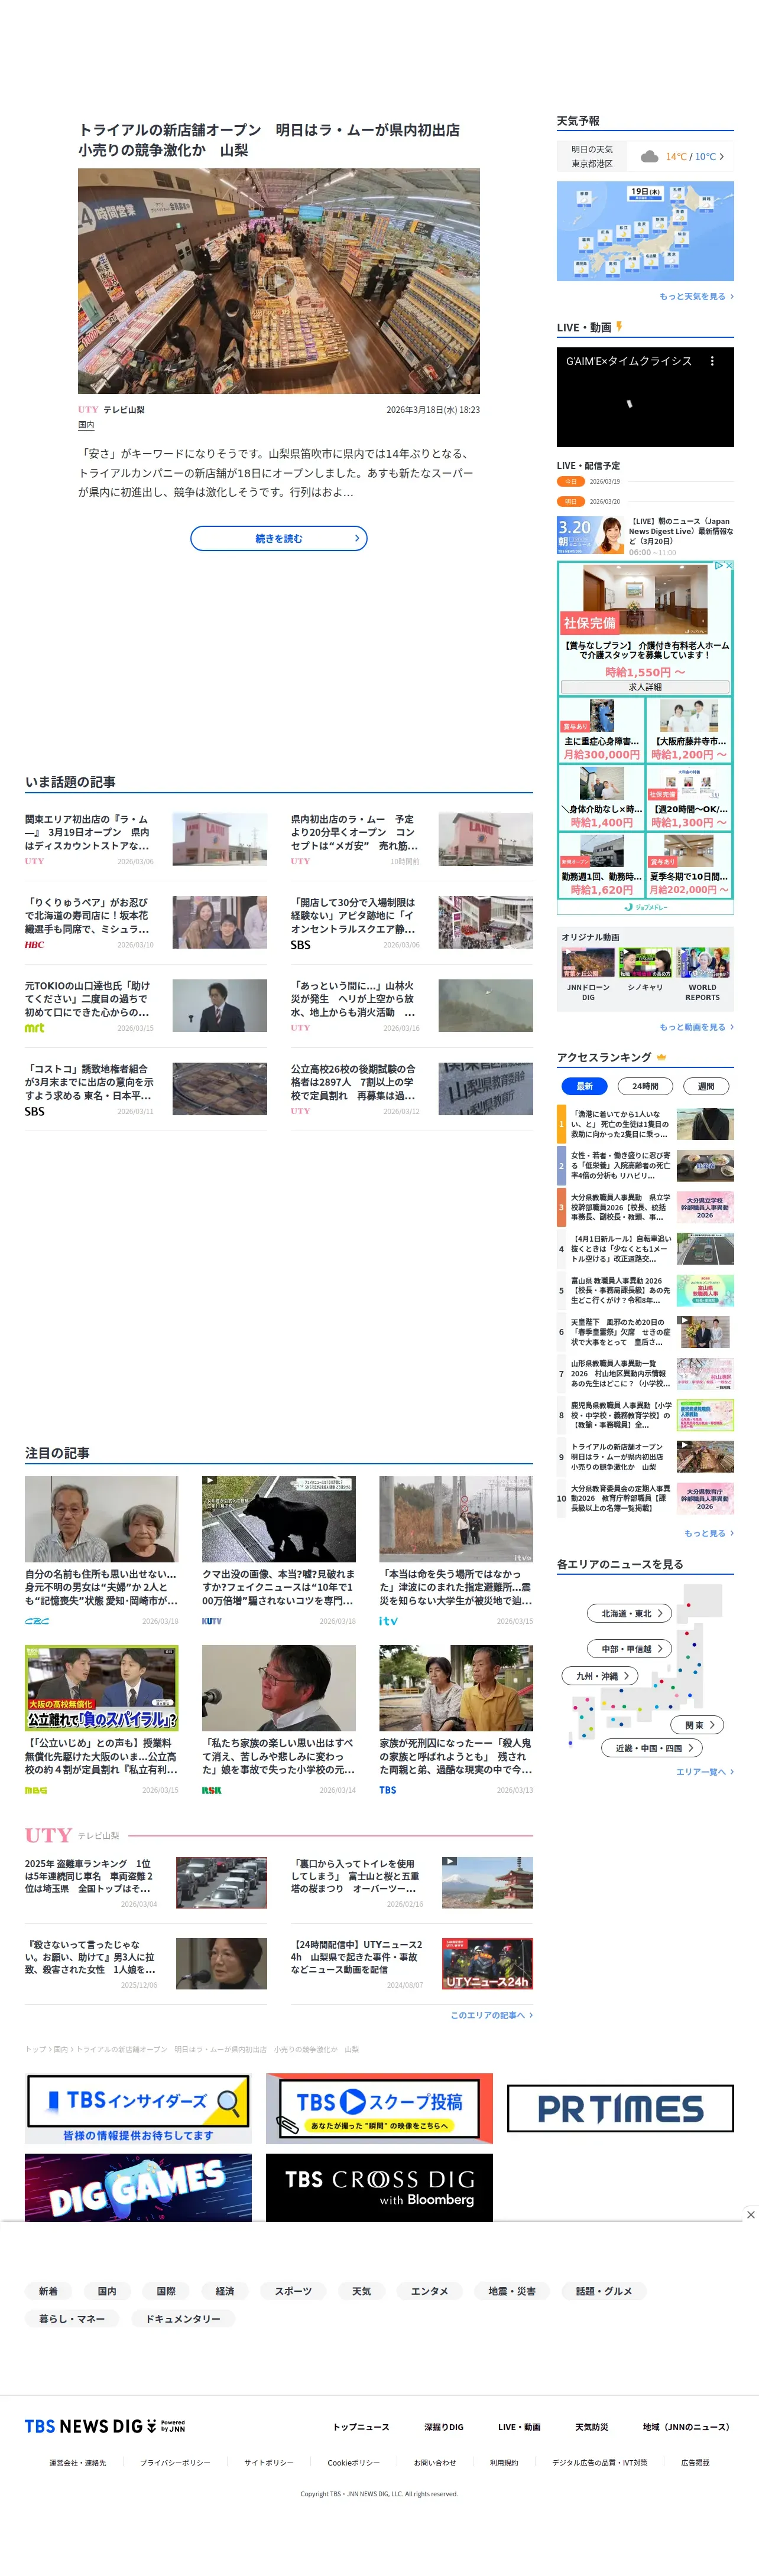Select the 地震・災害 category tag
The width and height of the screenshot is (759, 2576).
[x=512, y=2291]
